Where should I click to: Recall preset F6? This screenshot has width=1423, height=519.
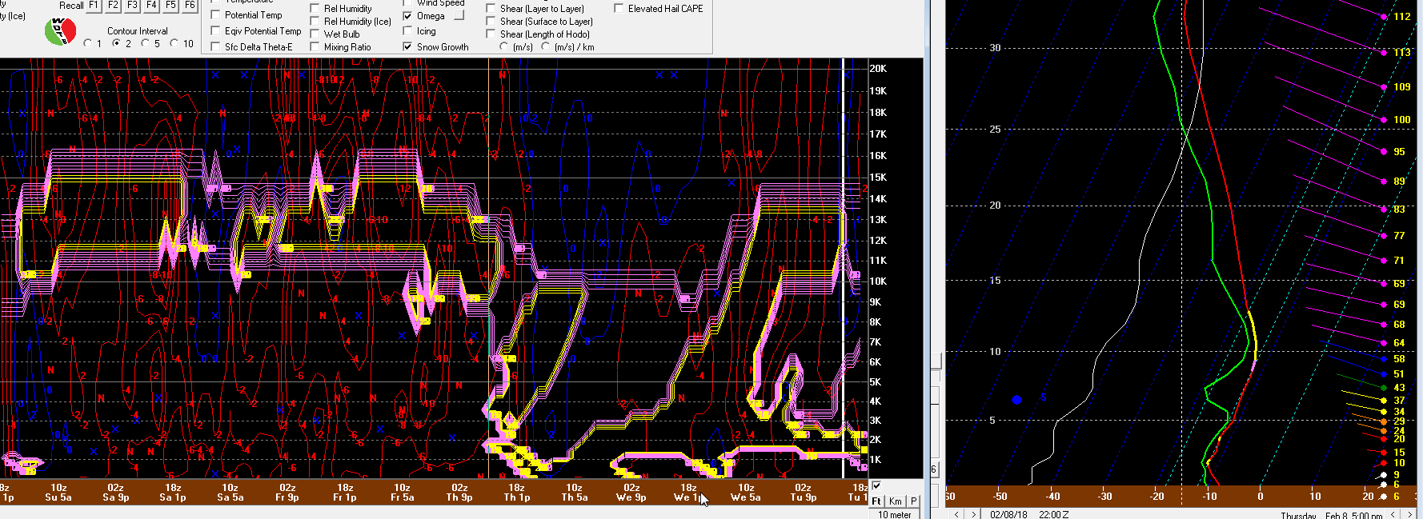(190, 5)
